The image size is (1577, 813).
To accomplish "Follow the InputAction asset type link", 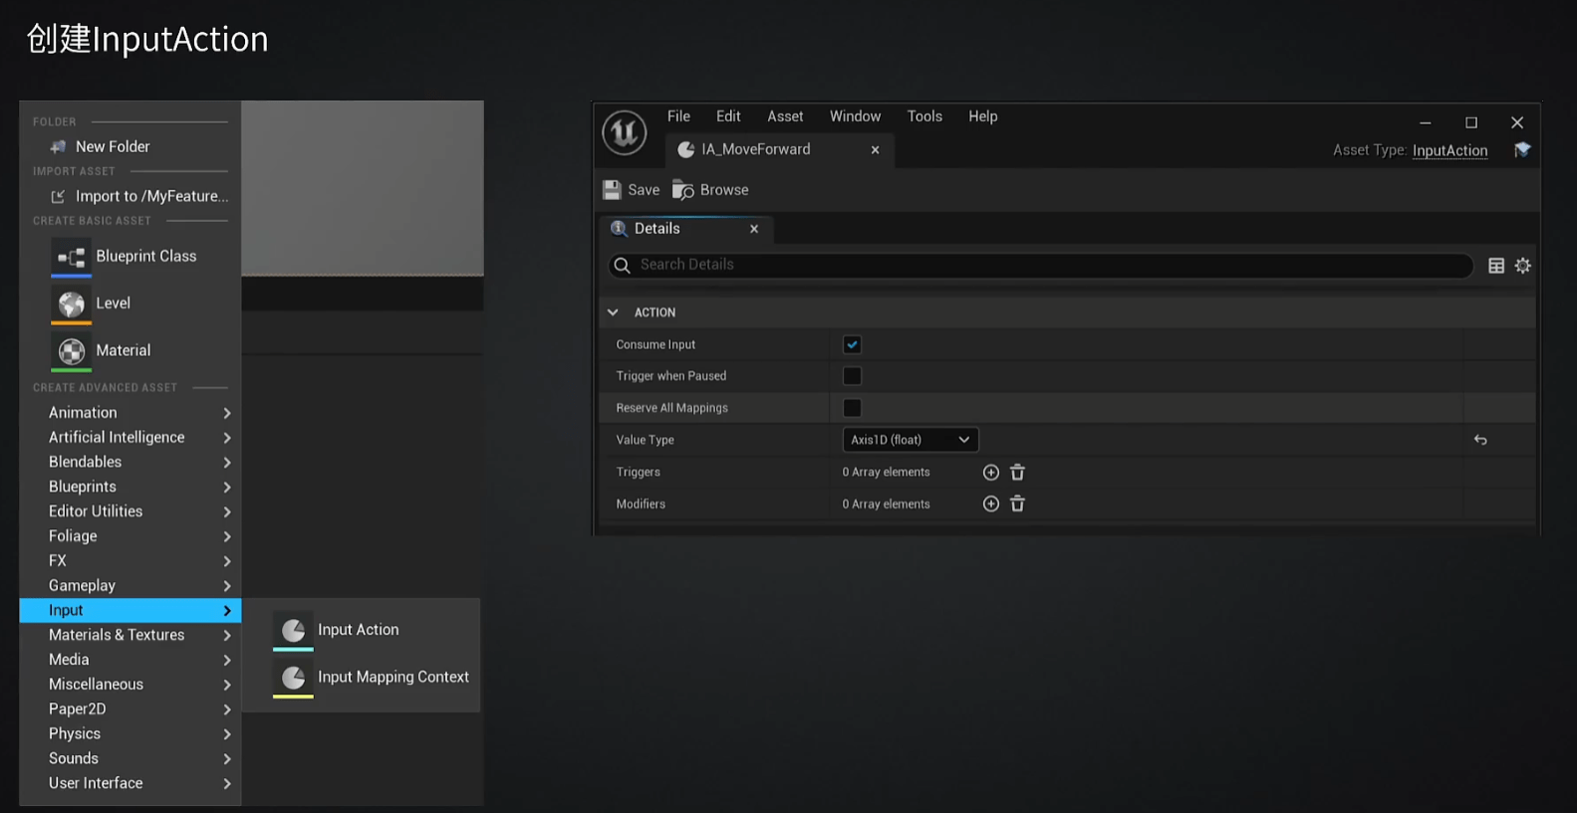I will [1449, 150].
